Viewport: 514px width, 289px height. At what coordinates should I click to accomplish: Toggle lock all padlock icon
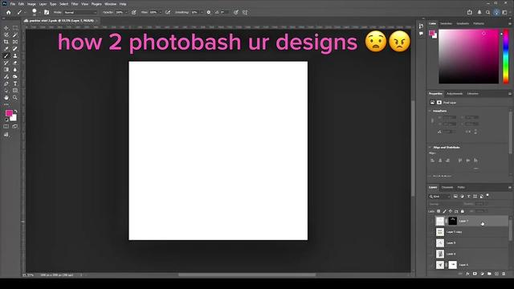(463, 211)
